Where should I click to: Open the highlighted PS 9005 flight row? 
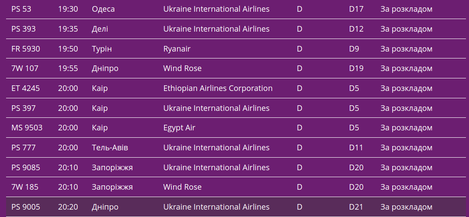[x=26, y=207]
